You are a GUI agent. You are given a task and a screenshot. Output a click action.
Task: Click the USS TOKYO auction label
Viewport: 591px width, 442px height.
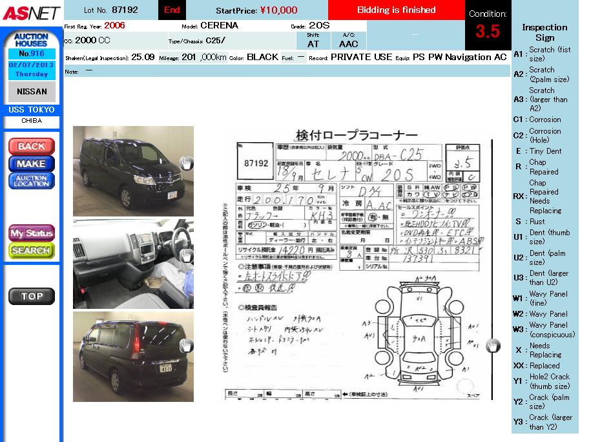click(31, 110)
